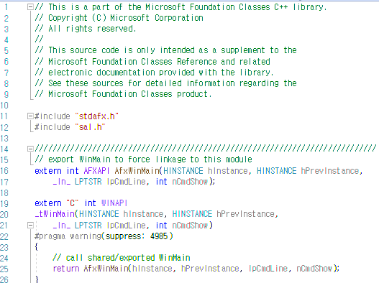
Task: Click the "export WinMain to force linkage" comment
Action: [143, 159]
